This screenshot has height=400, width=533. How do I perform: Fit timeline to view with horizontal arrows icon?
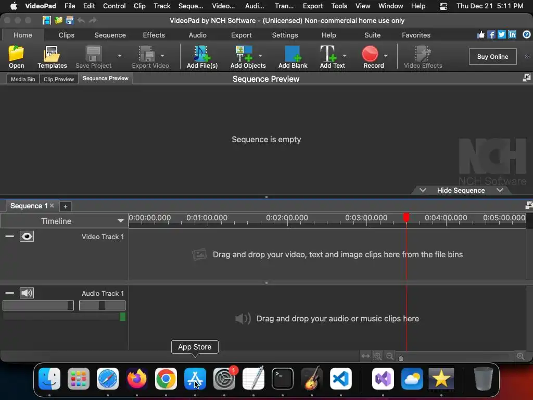(365, 356)
